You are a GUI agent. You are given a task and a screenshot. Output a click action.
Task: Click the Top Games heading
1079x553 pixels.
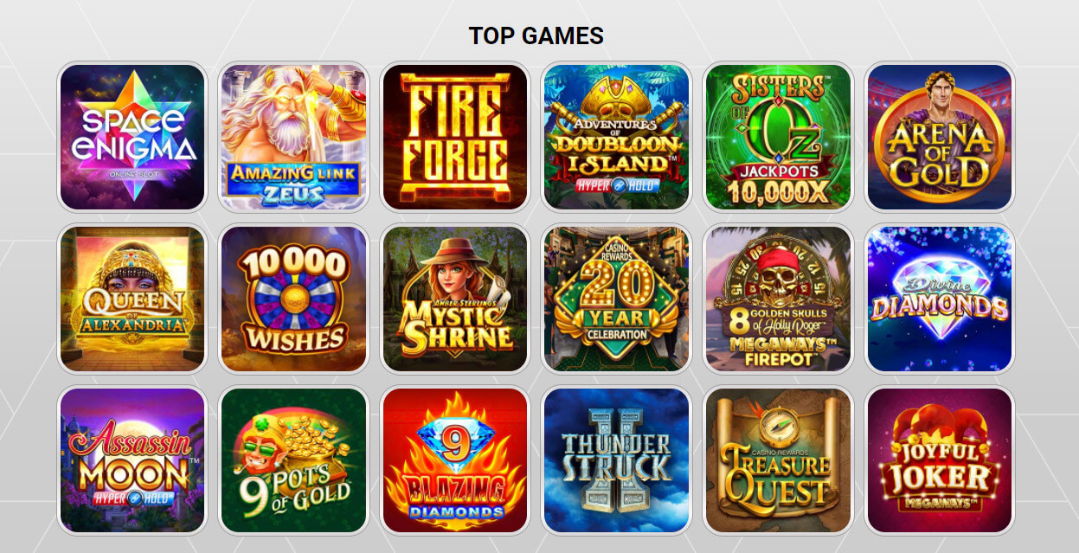click(536, 35)
